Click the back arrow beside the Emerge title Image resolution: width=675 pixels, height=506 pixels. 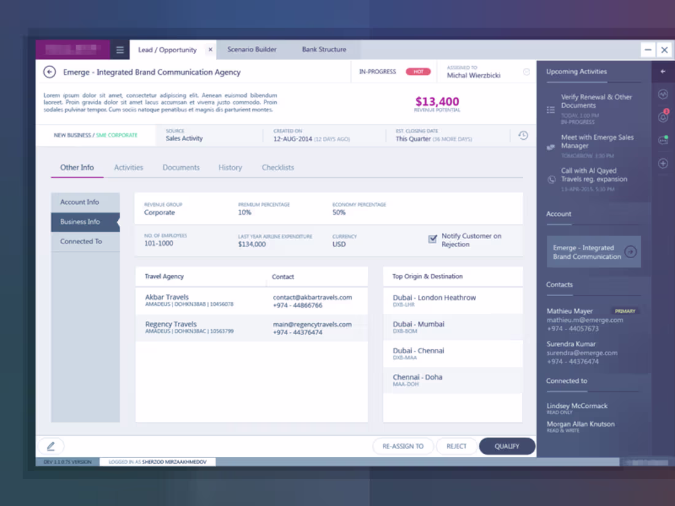pyautogui.click(x=49, y=72)
